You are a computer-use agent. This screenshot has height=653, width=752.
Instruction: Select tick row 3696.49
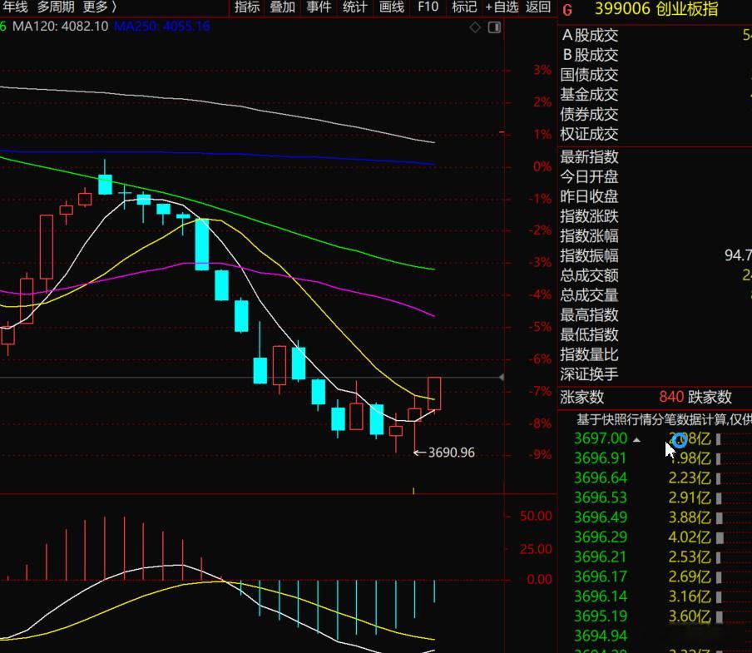pos(655,517)
